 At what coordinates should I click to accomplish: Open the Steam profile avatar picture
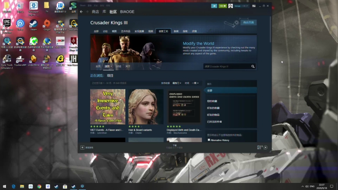coord(230,6)
